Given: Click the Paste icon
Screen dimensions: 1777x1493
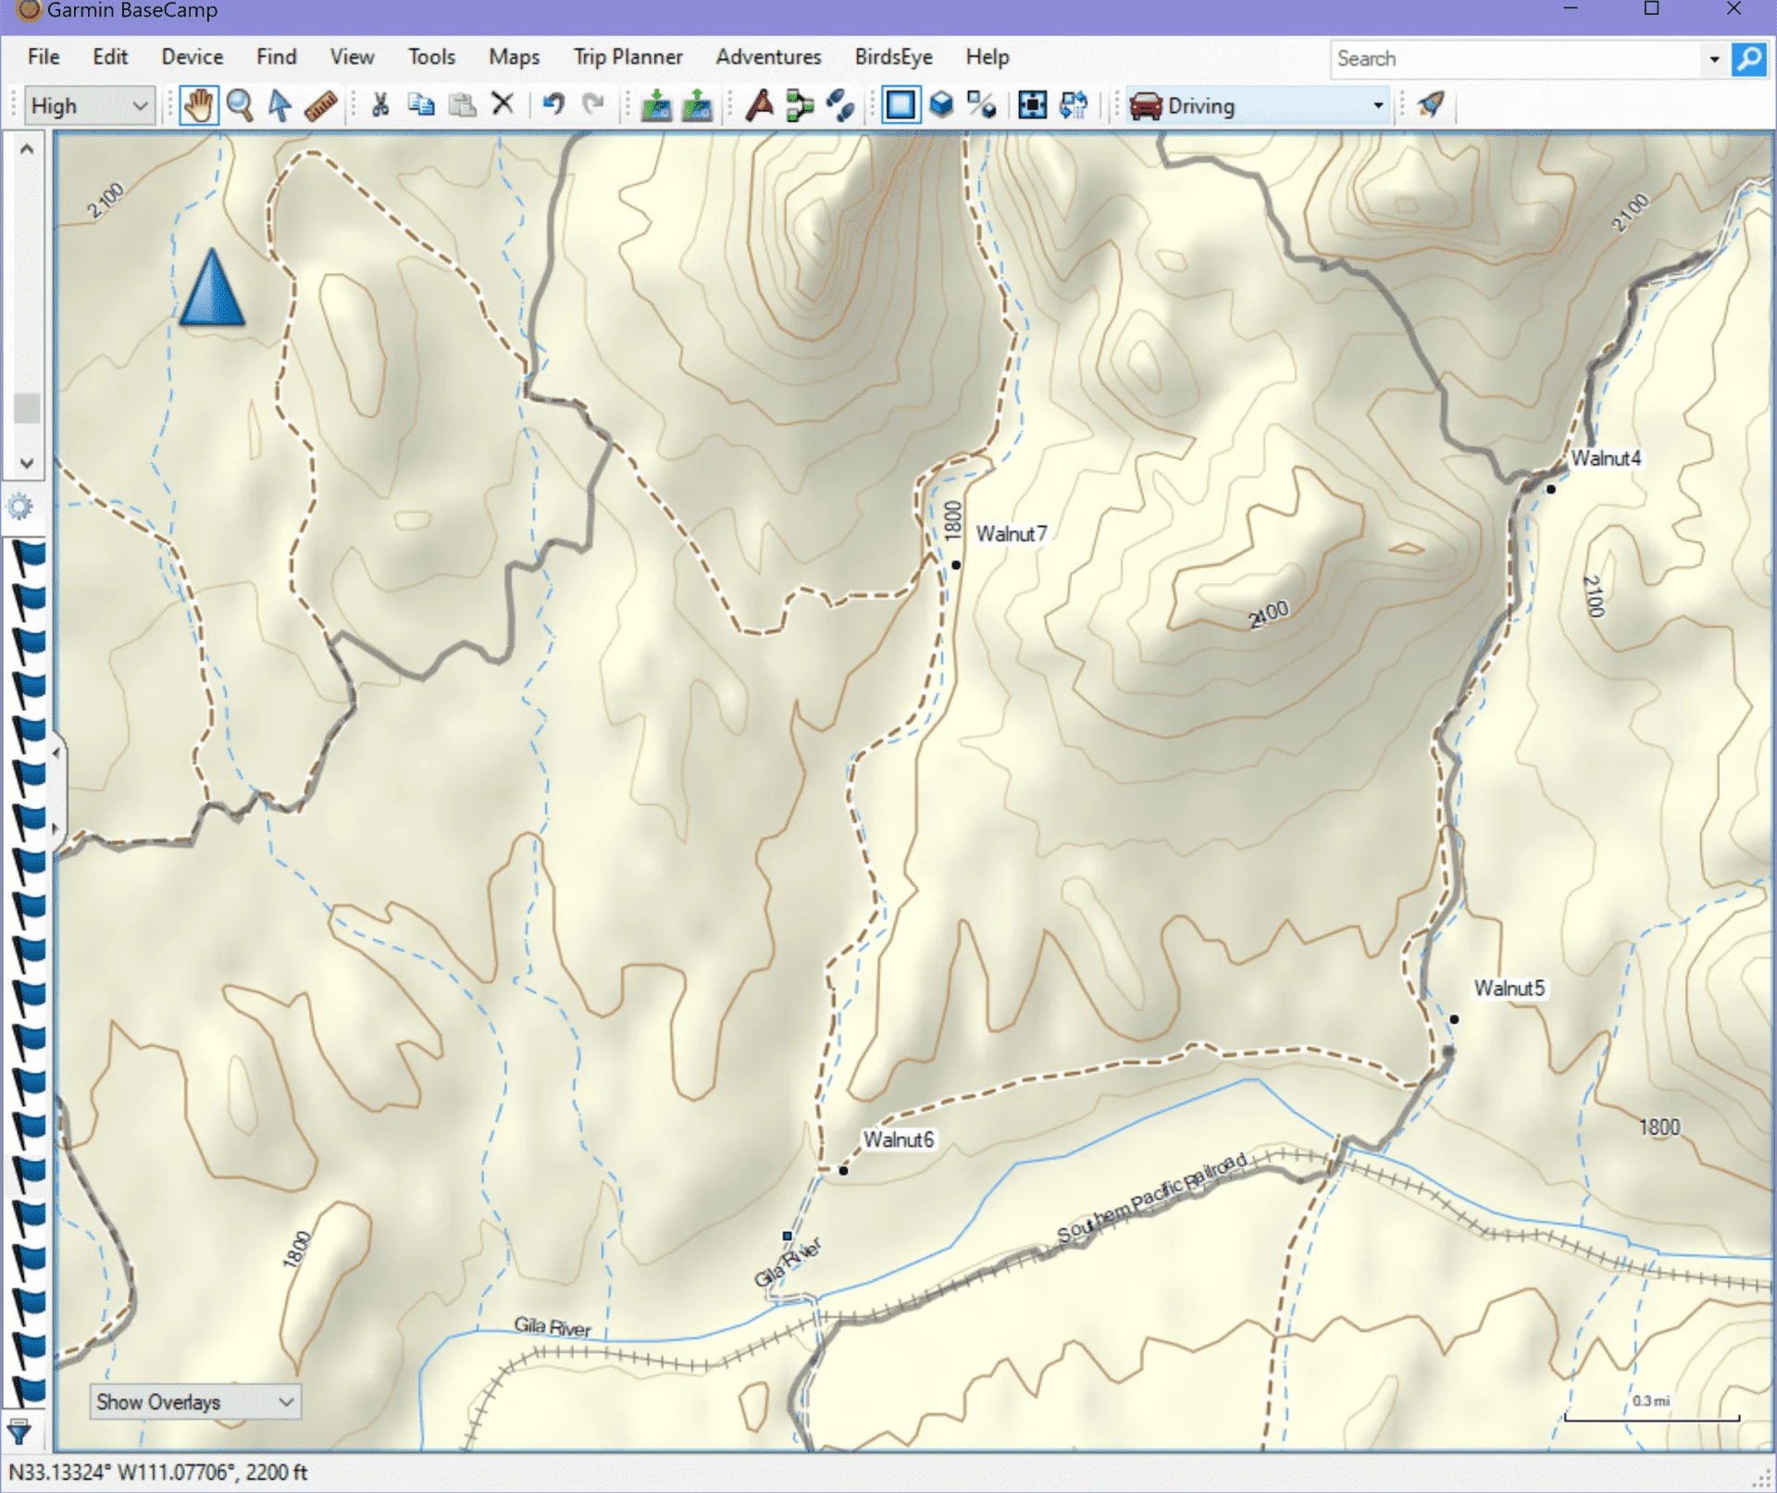Looking at the screenshot, I should click(x=462, y=105).
